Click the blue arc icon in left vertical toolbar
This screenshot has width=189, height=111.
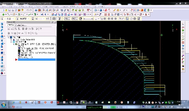pos(2,30)
